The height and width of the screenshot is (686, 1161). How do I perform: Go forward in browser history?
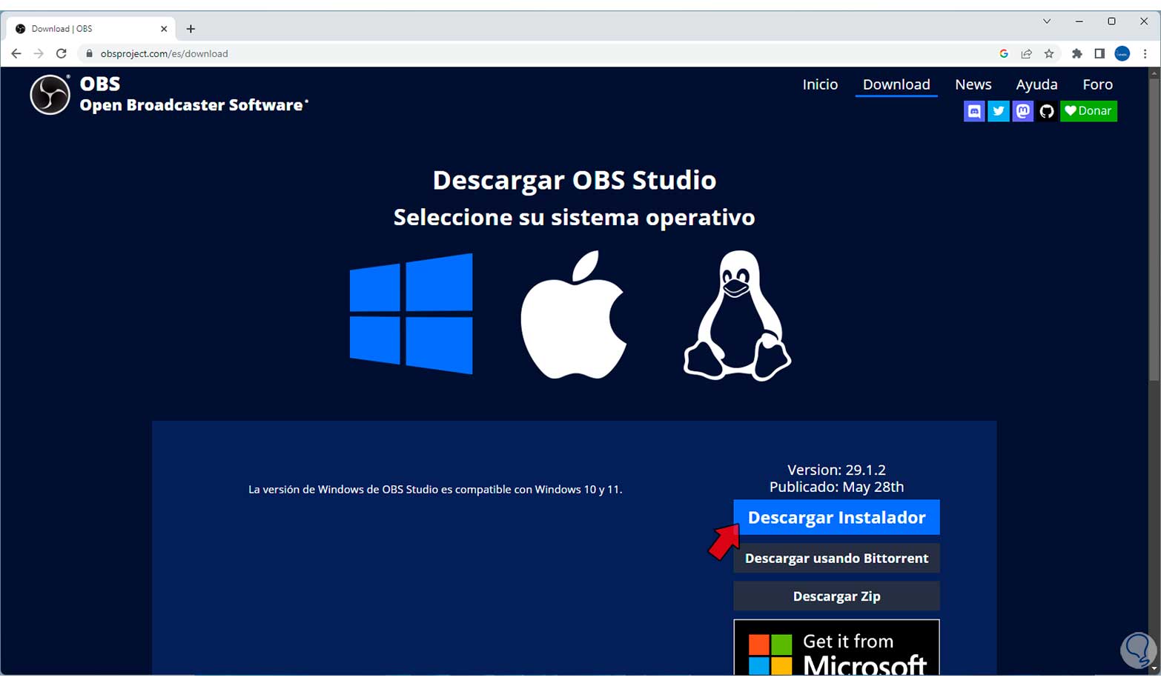pos(39,53)
